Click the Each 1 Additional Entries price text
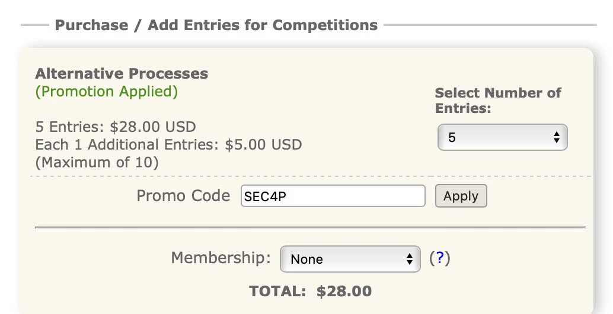Image resolution: width=613 pixels, height=314 pixels. click(x=168, y=145)
